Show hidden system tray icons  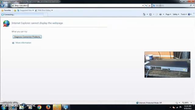(170, 107)
